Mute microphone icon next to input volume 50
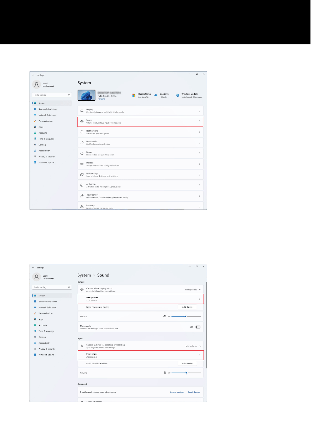Viewport: 311px width, 440px height. [x=165, y=373]
